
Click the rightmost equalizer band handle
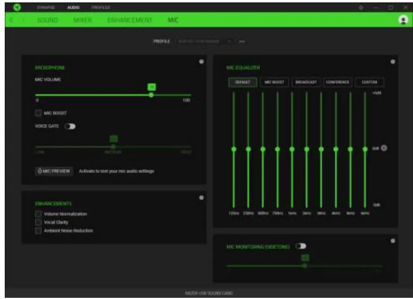click(x=365, y=149)
